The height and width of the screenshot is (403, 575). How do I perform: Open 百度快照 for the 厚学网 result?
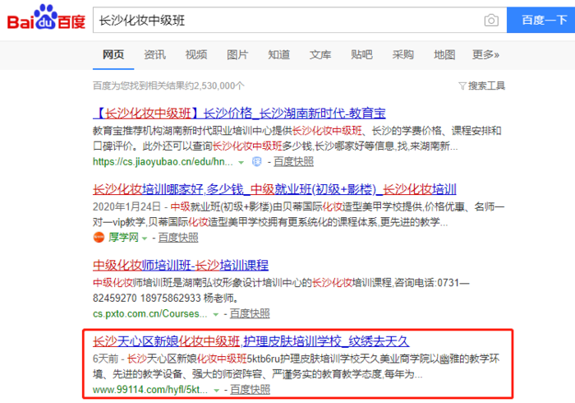point(178,238)
